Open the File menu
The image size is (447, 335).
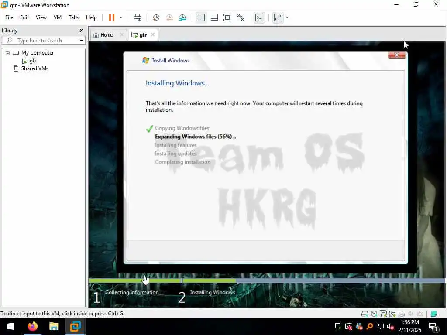click(9, 17)
